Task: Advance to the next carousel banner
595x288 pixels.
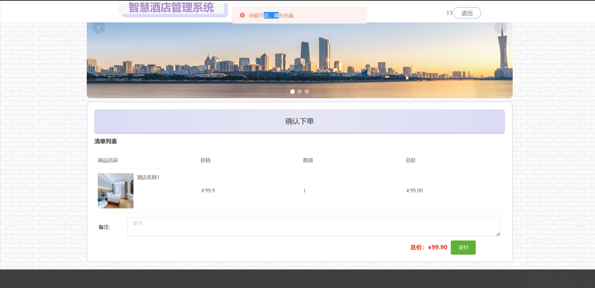Action: pyautogui.click(x=500, y=27)
